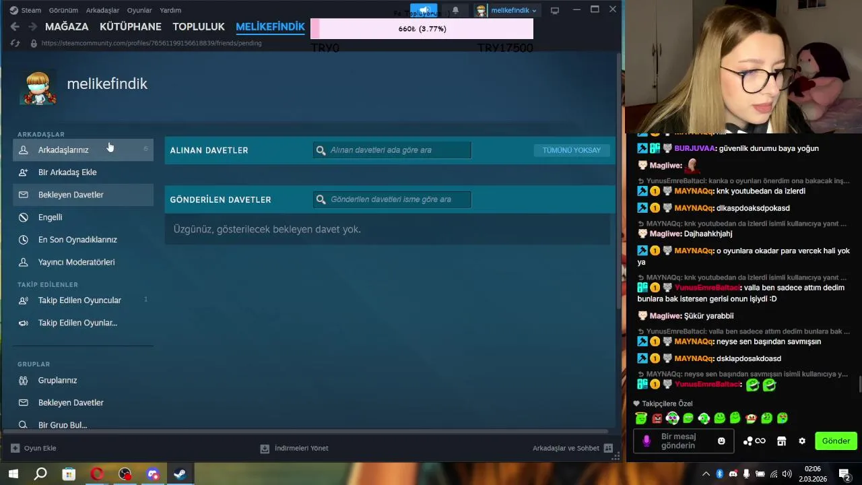Open Microsoft Store from taskbar
This screenshot has width=862, height=485.
pyautogui.click(x=69, y=474)
